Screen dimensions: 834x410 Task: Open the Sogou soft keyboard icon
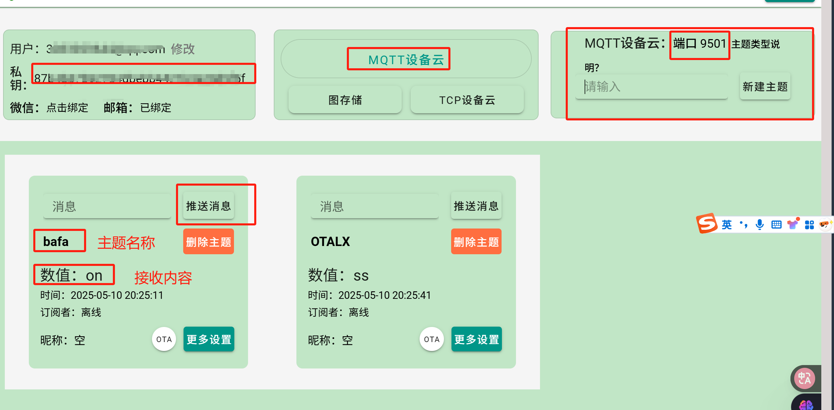click(776, 225)
